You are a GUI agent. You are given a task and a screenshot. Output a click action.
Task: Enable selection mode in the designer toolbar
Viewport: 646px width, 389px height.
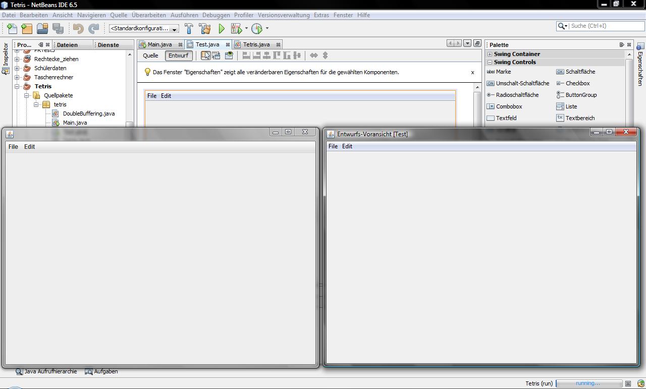[x=205, y=55]
